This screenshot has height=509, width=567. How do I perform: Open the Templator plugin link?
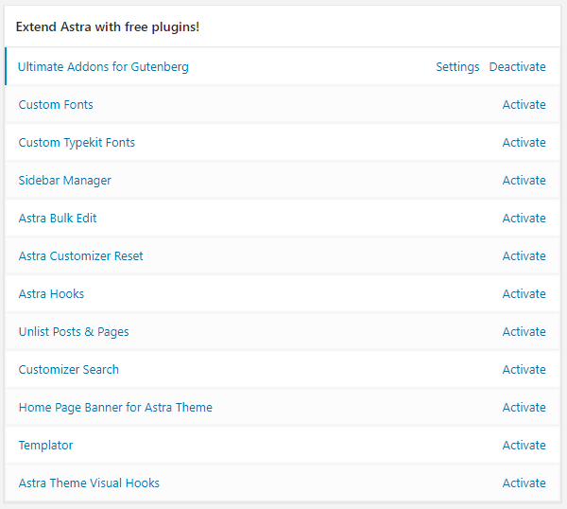tap(45, 446)
